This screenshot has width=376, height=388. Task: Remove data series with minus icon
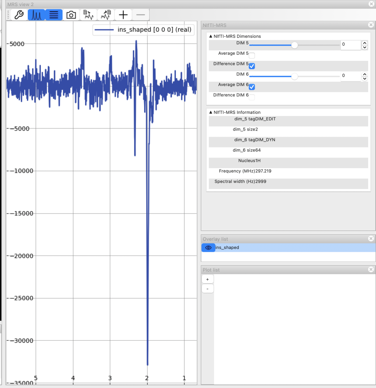tap(141, 15)
